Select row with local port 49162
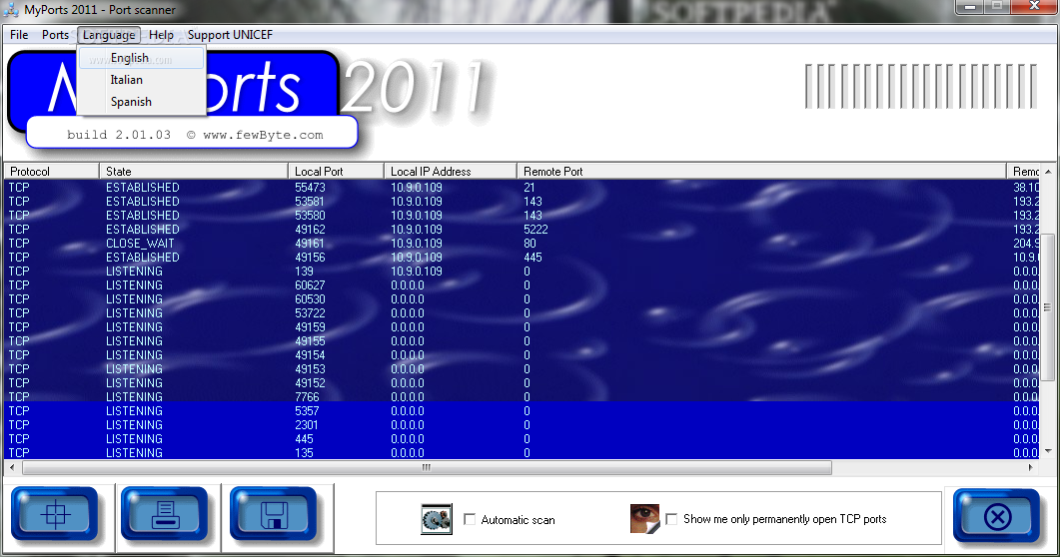Viewport: 1060px width, 557px height. click(x=523, y=229)
